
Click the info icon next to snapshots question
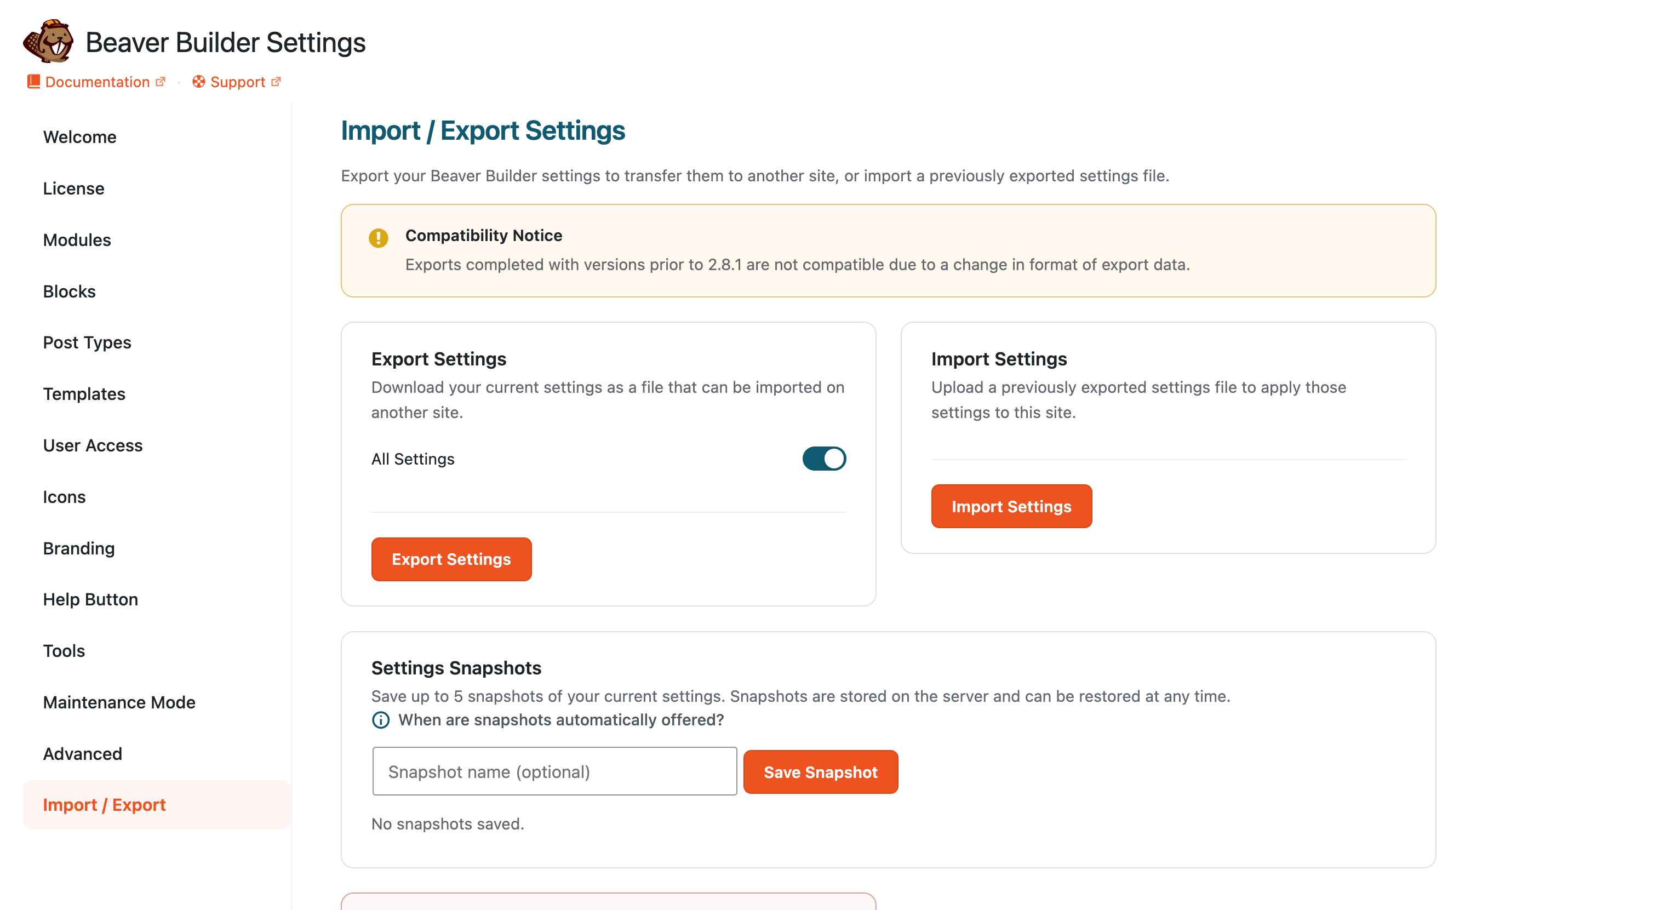pos(381,720)
